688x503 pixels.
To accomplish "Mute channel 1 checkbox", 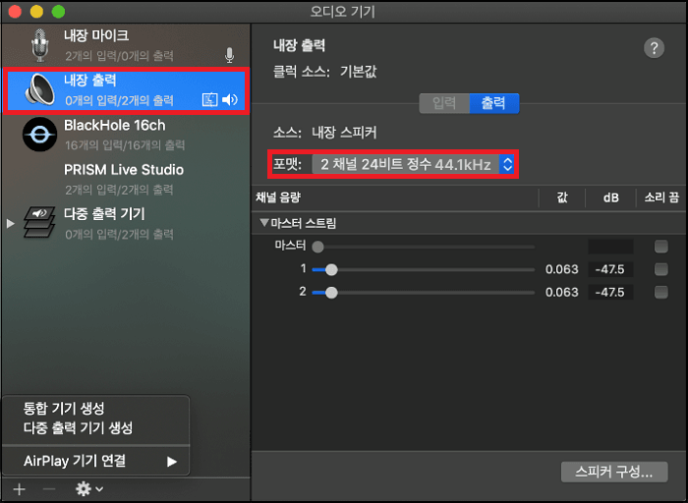I will point(660,269).
